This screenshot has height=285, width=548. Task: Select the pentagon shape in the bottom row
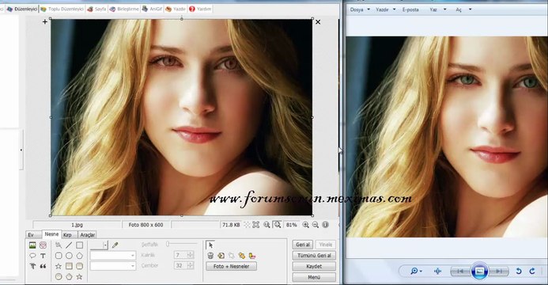pos(69,276)
